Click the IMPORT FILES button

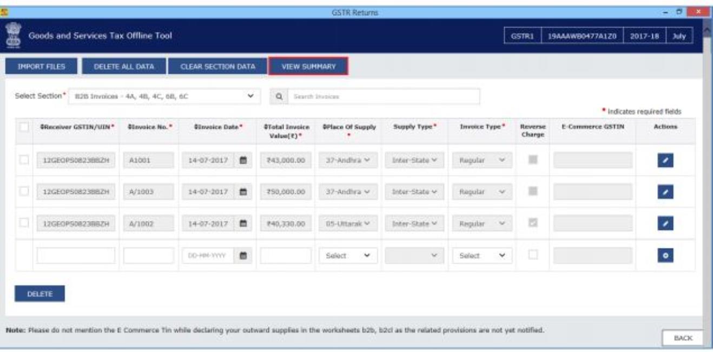click(x=41, y=67)
